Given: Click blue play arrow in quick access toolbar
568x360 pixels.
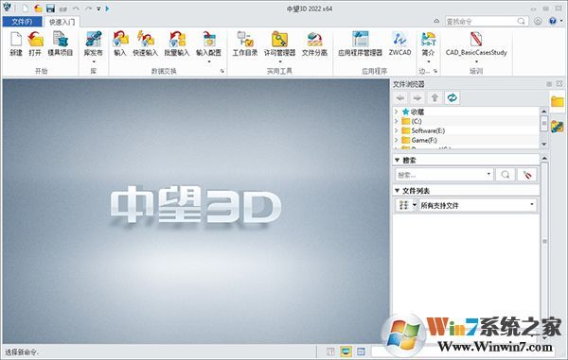Looking at the screenshot, I should [x=107, y=9].
